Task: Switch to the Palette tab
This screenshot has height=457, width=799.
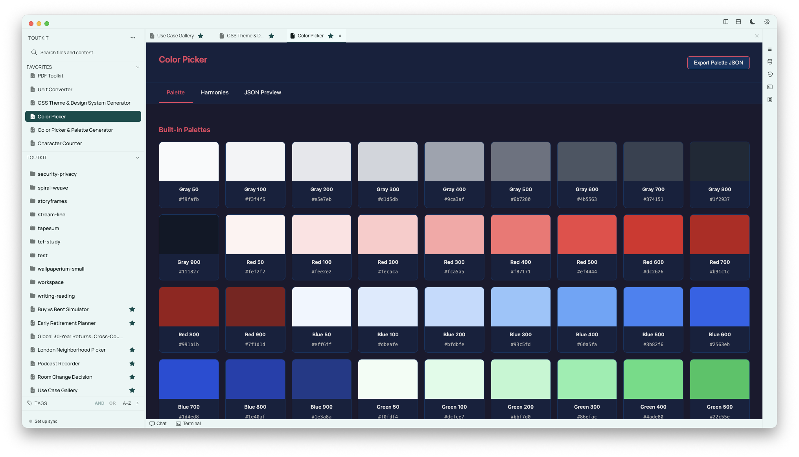Action: click(x=176, y=92)
